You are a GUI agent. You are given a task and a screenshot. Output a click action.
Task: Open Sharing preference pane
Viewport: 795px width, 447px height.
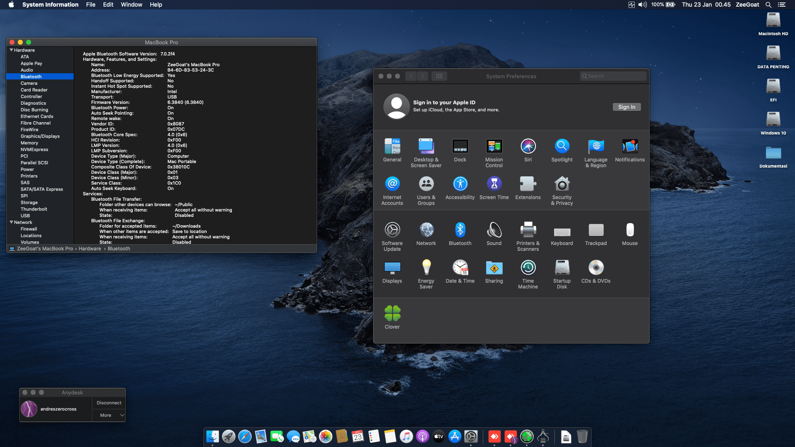(x=494, y=272)
